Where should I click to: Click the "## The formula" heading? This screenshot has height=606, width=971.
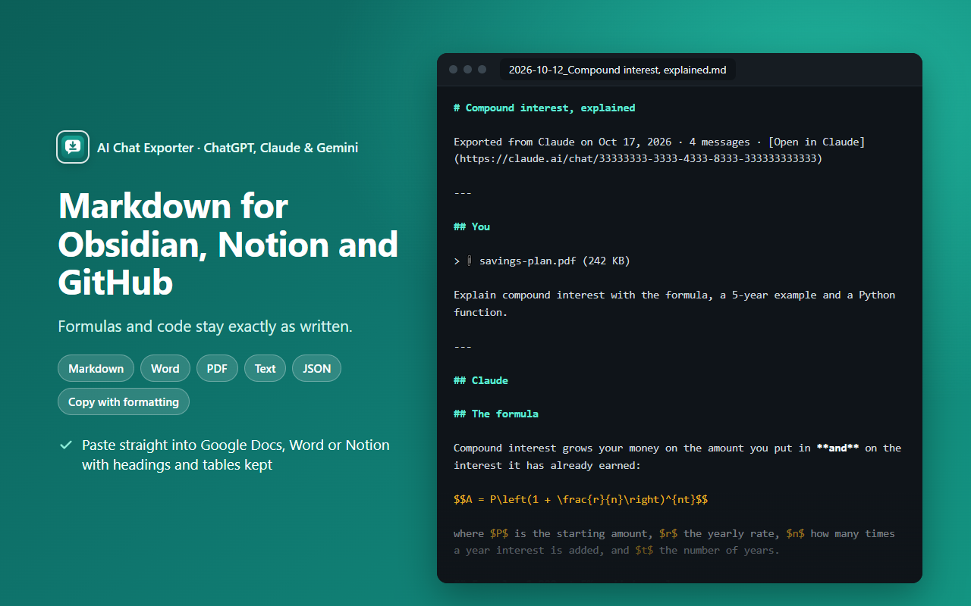click(x=496, y=414)
